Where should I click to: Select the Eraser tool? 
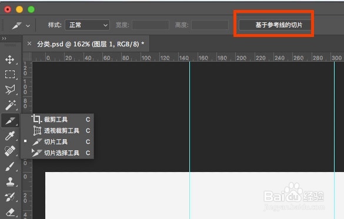(x=10, y=212)
